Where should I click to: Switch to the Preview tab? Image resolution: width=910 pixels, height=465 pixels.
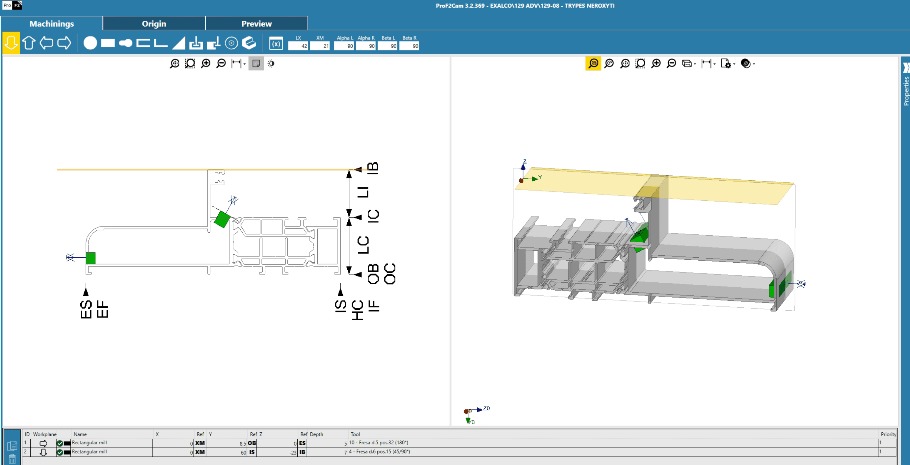click(256, 24)
